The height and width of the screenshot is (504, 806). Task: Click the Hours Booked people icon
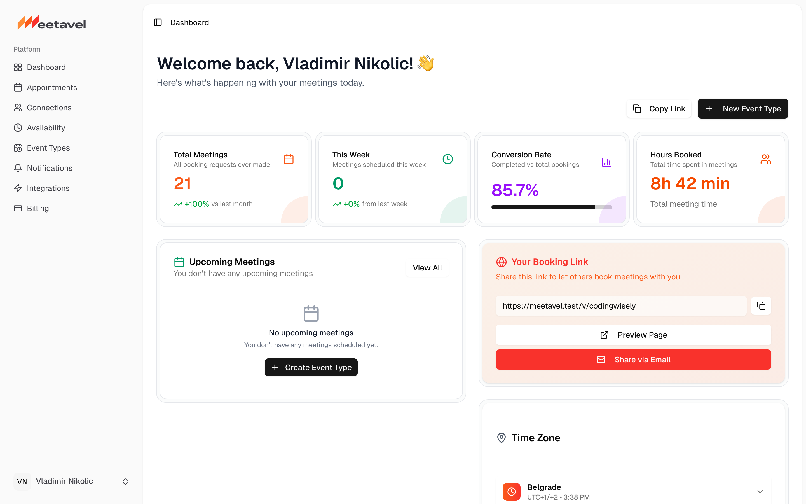pos(765,159)
